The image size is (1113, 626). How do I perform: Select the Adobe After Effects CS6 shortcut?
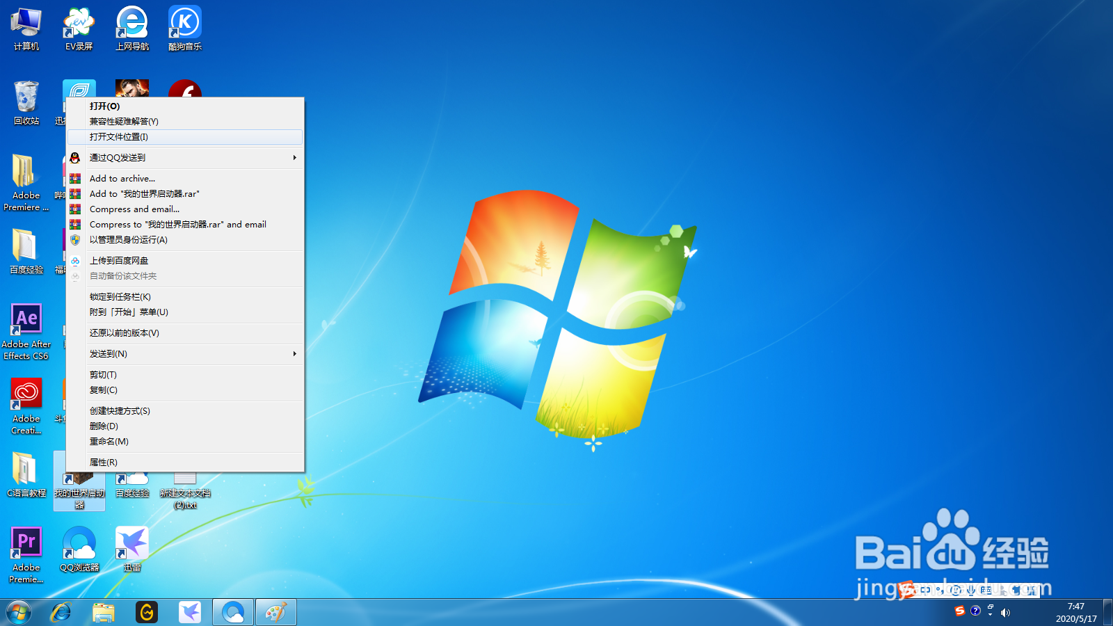pos(26,332)
